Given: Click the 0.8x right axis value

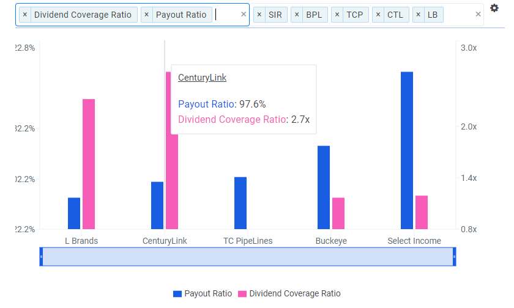Looking at the screenshot, I should pyautogui.click(x=469, y=229).
